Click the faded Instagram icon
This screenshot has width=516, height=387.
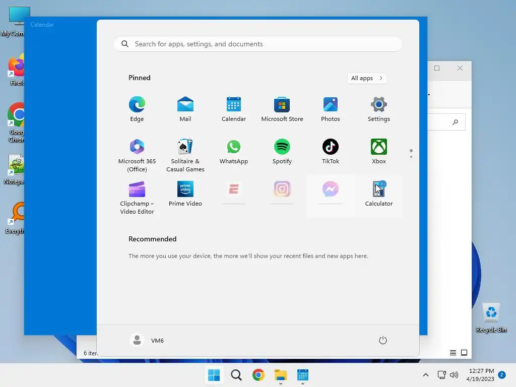pos(282,189)
